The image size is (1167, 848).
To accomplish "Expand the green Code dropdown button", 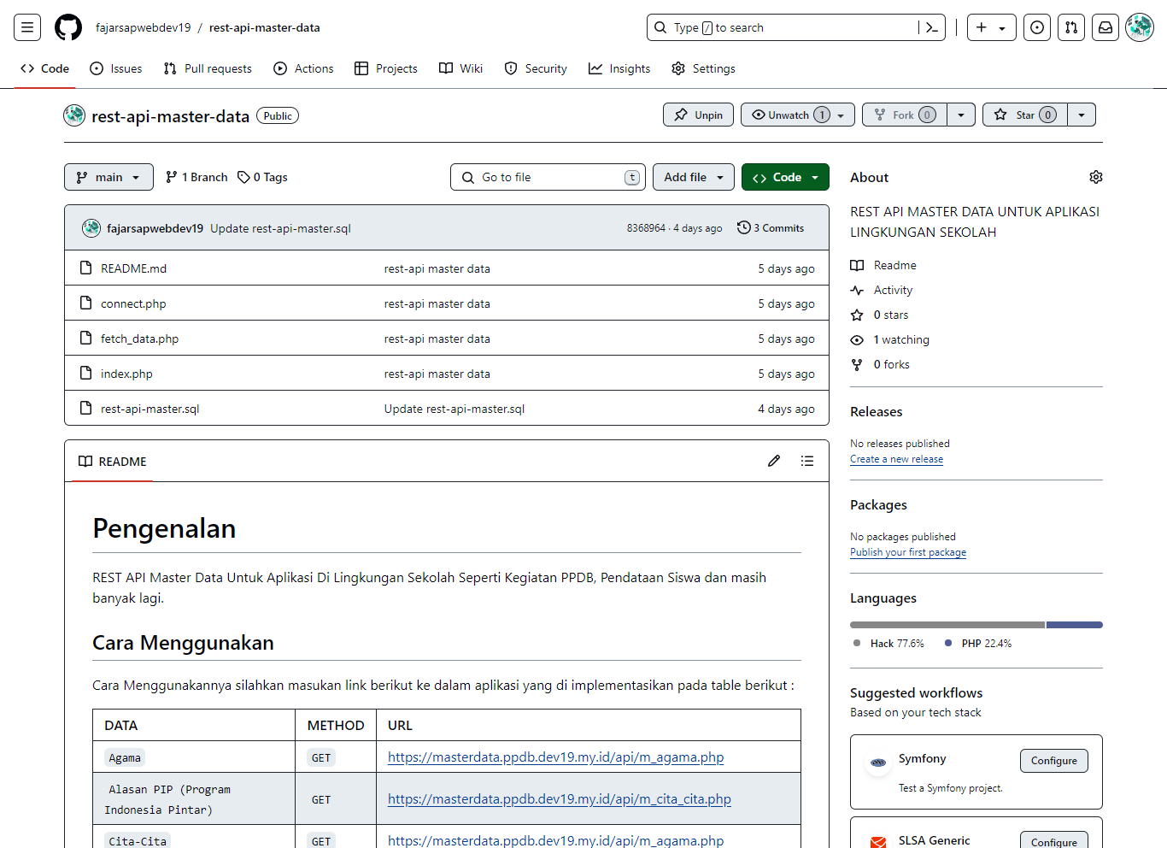I will [785, 177].
